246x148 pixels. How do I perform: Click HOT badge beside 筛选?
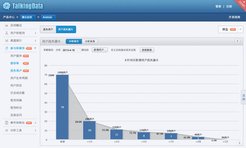pyautogui.click(x=233, y=29)
